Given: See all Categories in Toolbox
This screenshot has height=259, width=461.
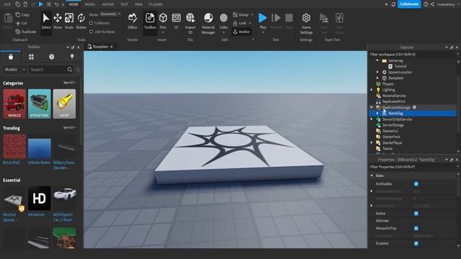Looking at the screenshot, I should point(69,83).
